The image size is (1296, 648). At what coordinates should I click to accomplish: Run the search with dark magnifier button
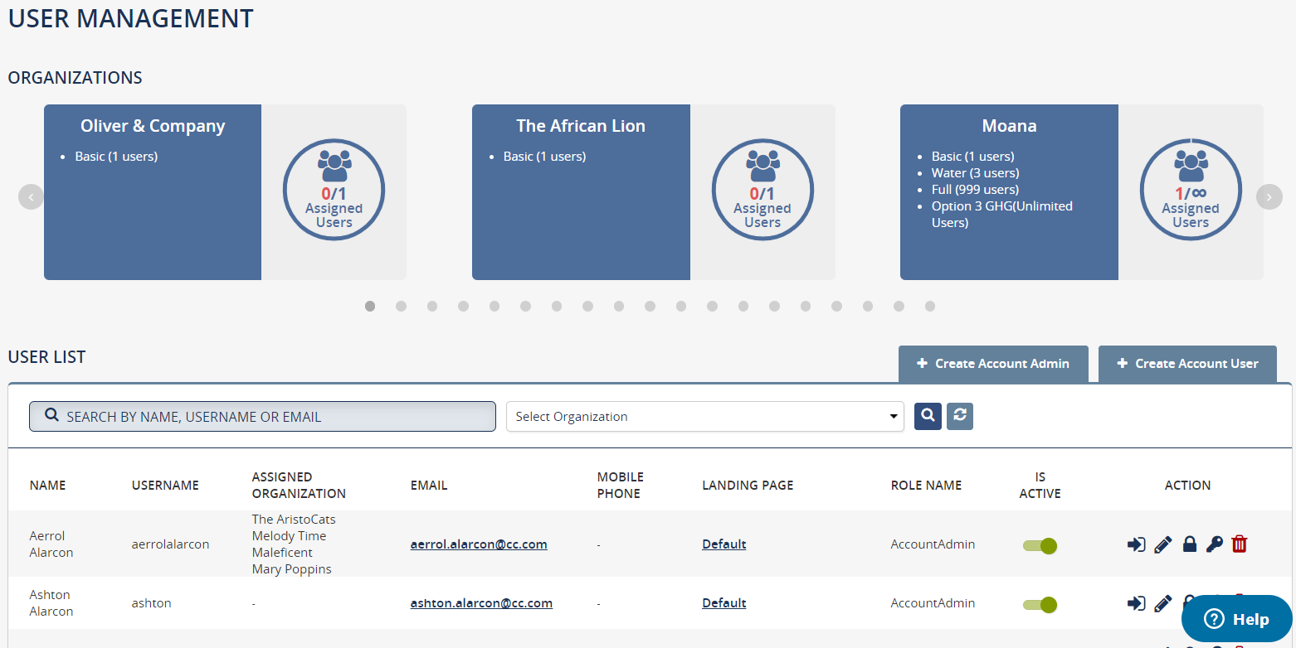tap(928, 416)
